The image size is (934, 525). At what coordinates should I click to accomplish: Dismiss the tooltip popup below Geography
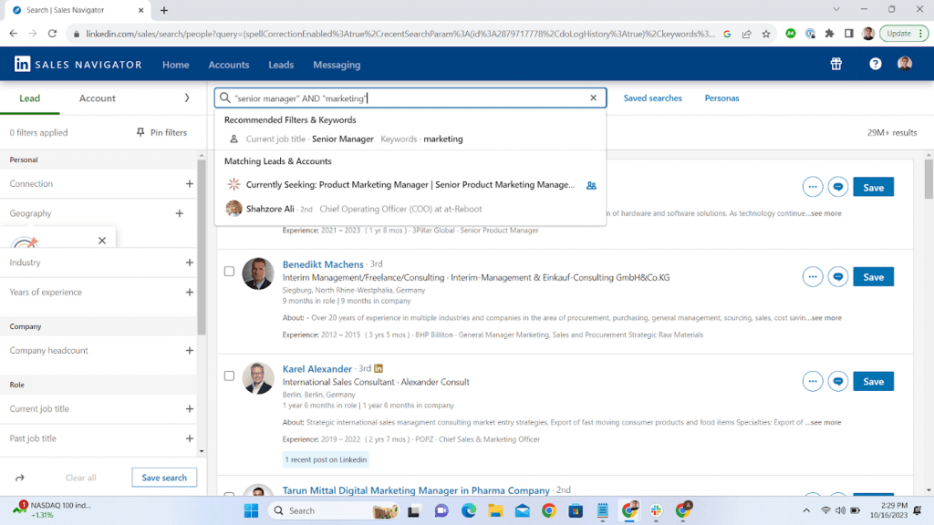102,241
